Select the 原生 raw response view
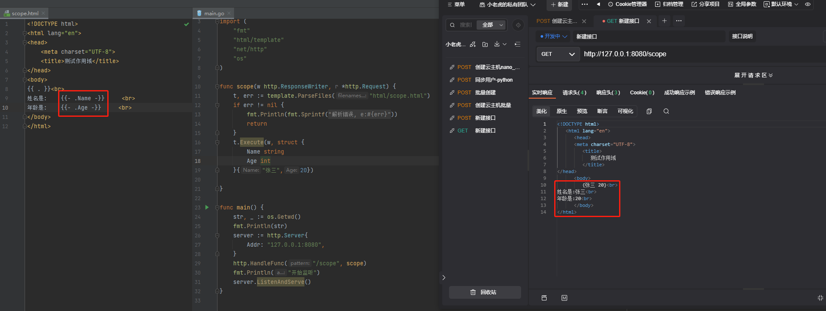 tap(562, 111)
